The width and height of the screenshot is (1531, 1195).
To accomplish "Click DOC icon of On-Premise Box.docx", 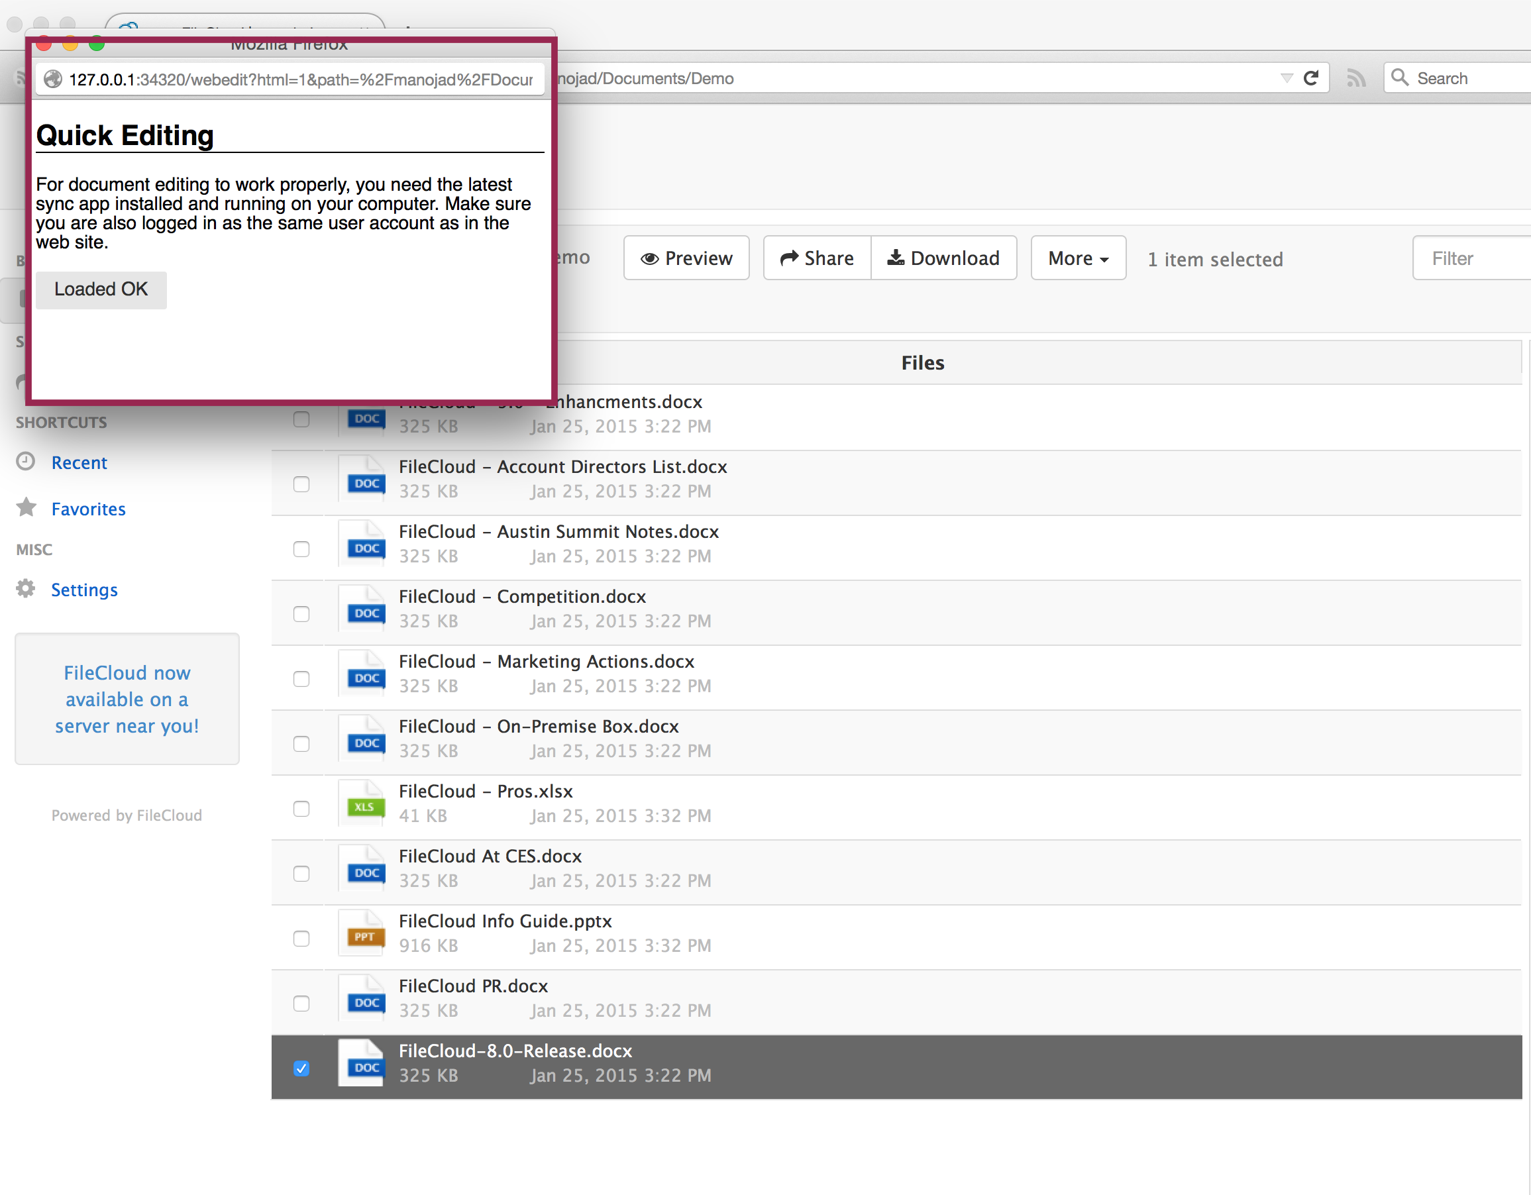I will (362, 739).
